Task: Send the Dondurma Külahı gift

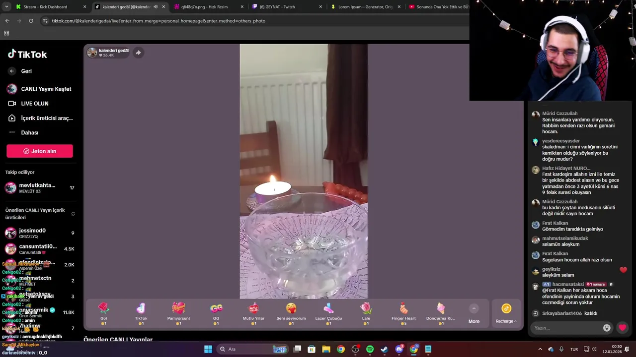Action: [441, 313]
